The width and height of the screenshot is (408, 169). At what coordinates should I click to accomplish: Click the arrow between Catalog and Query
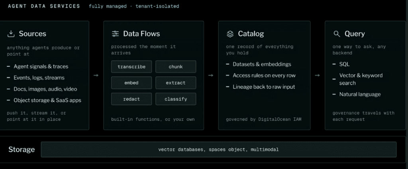tap(317, 75)
